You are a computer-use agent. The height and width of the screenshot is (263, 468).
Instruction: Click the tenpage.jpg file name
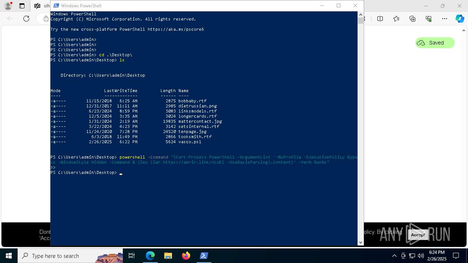pyautogui.click(x=192, y=131)
